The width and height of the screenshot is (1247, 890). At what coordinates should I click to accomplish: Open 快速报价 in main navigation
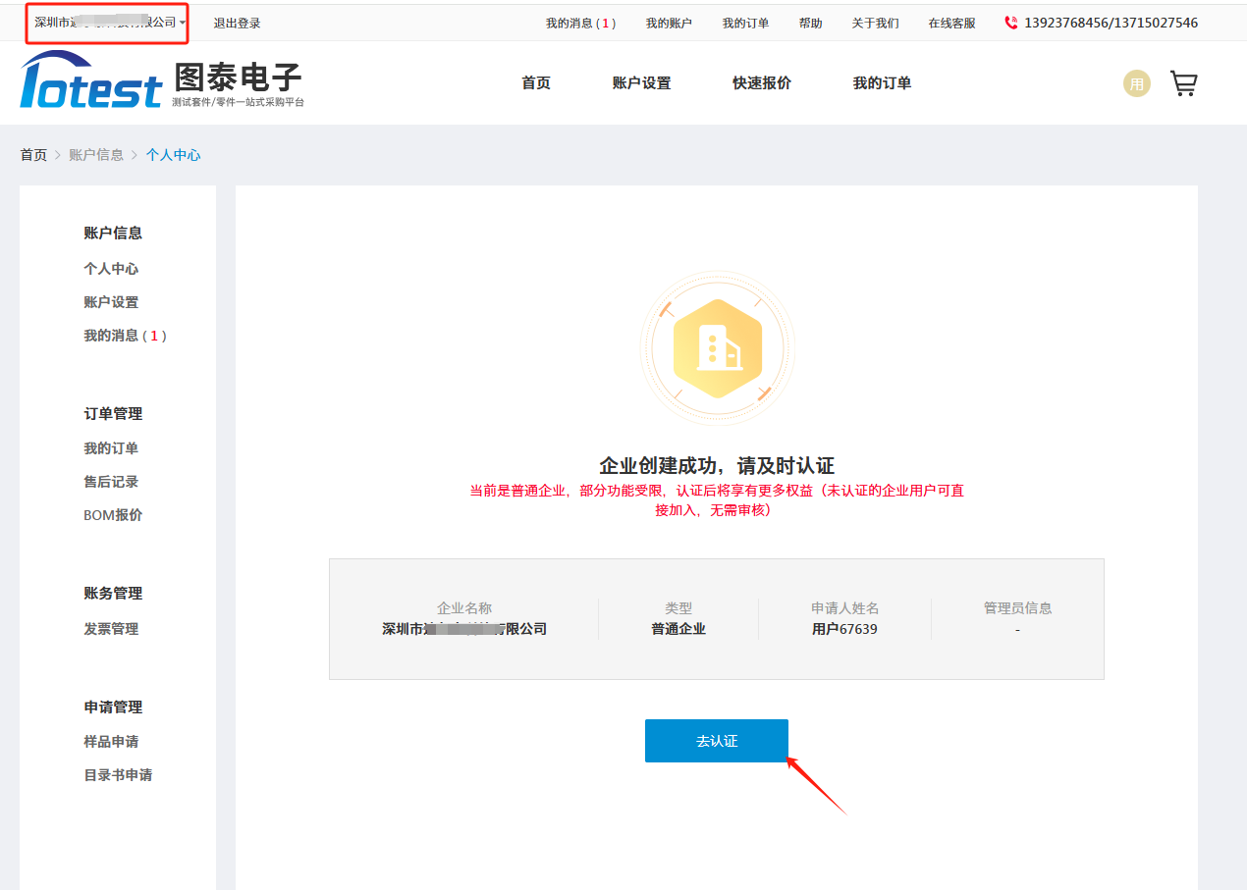tap(761, 83)
